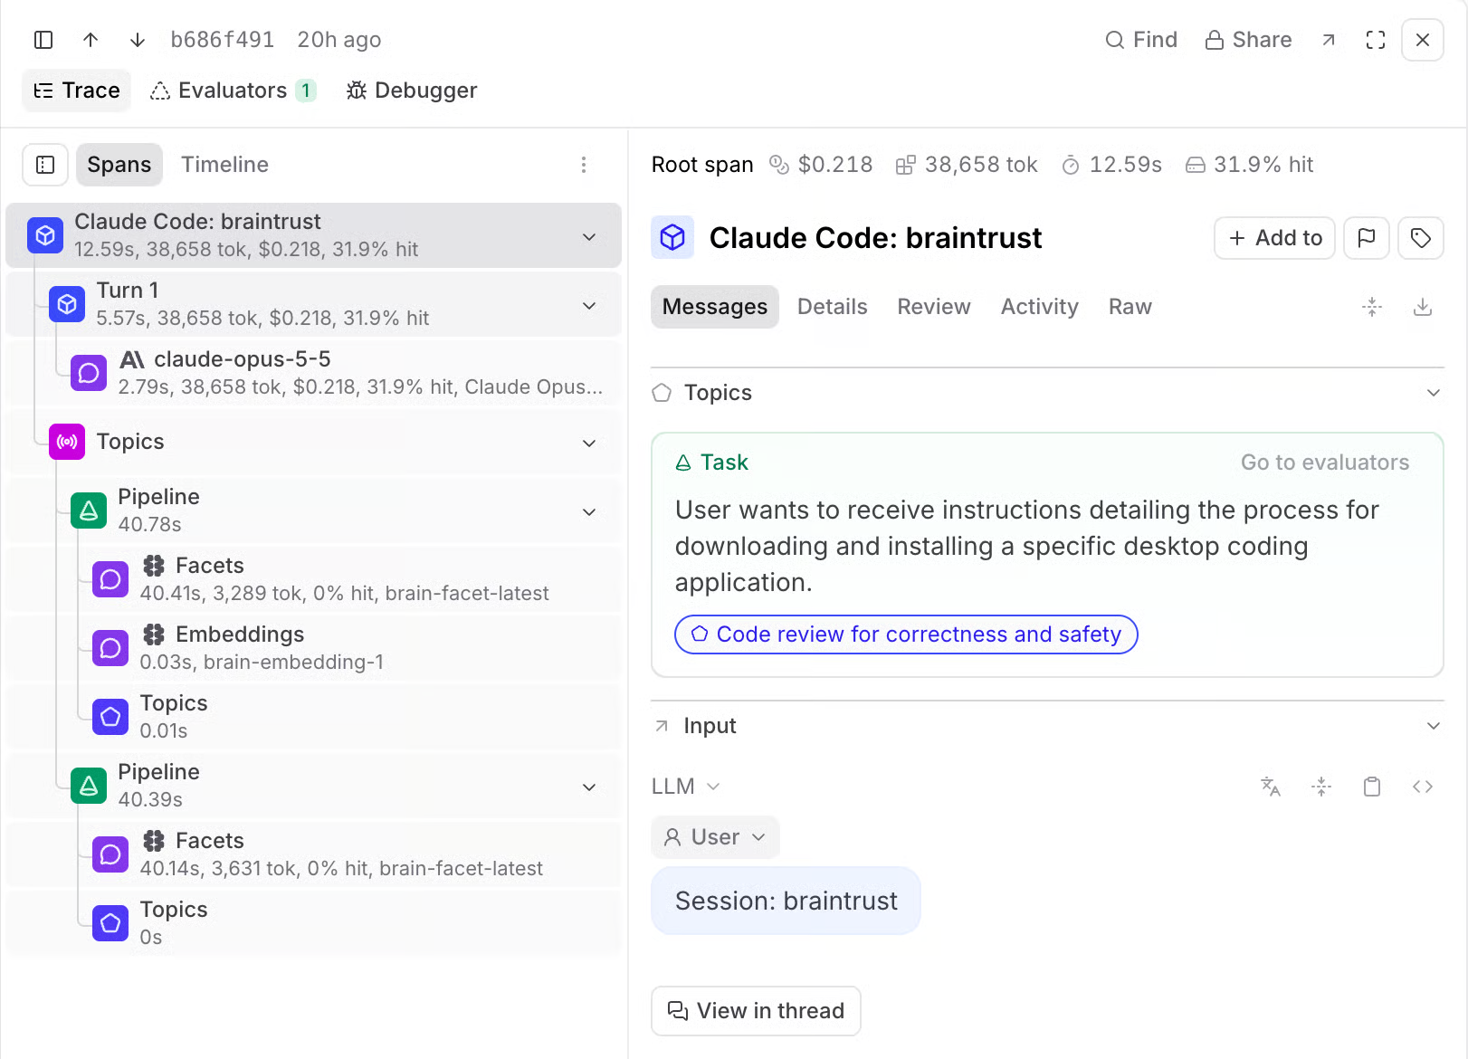Open spans panel three-dot options menu
Screen dimensions: 1468x1059
point(584,165)
